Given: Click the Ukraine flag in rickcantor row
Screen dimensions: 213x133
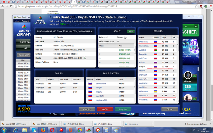Looking at the screenshot, I should click(x=155, y=91).
